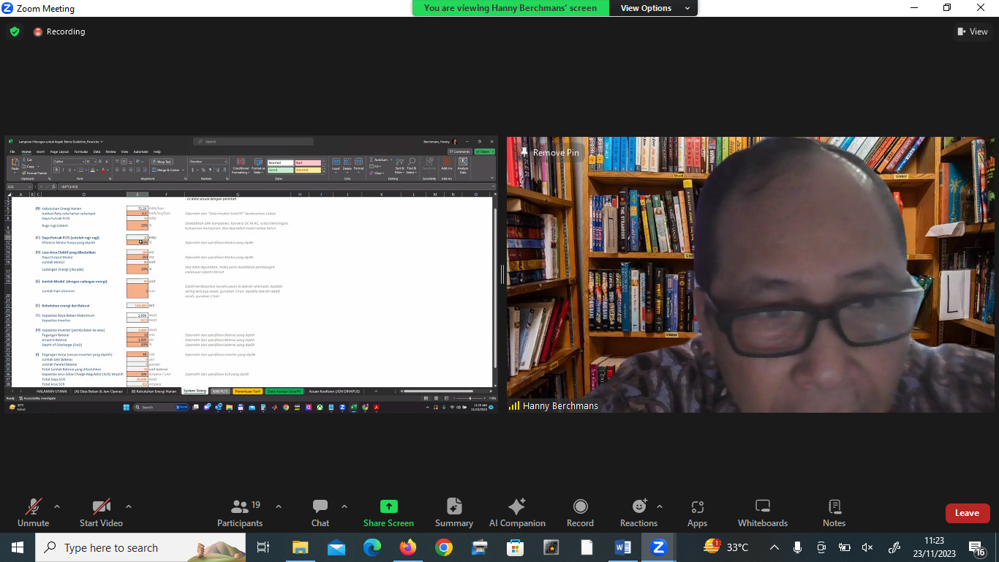
Task: Open File Explorer from the taskbar
Action: [300, 547]
